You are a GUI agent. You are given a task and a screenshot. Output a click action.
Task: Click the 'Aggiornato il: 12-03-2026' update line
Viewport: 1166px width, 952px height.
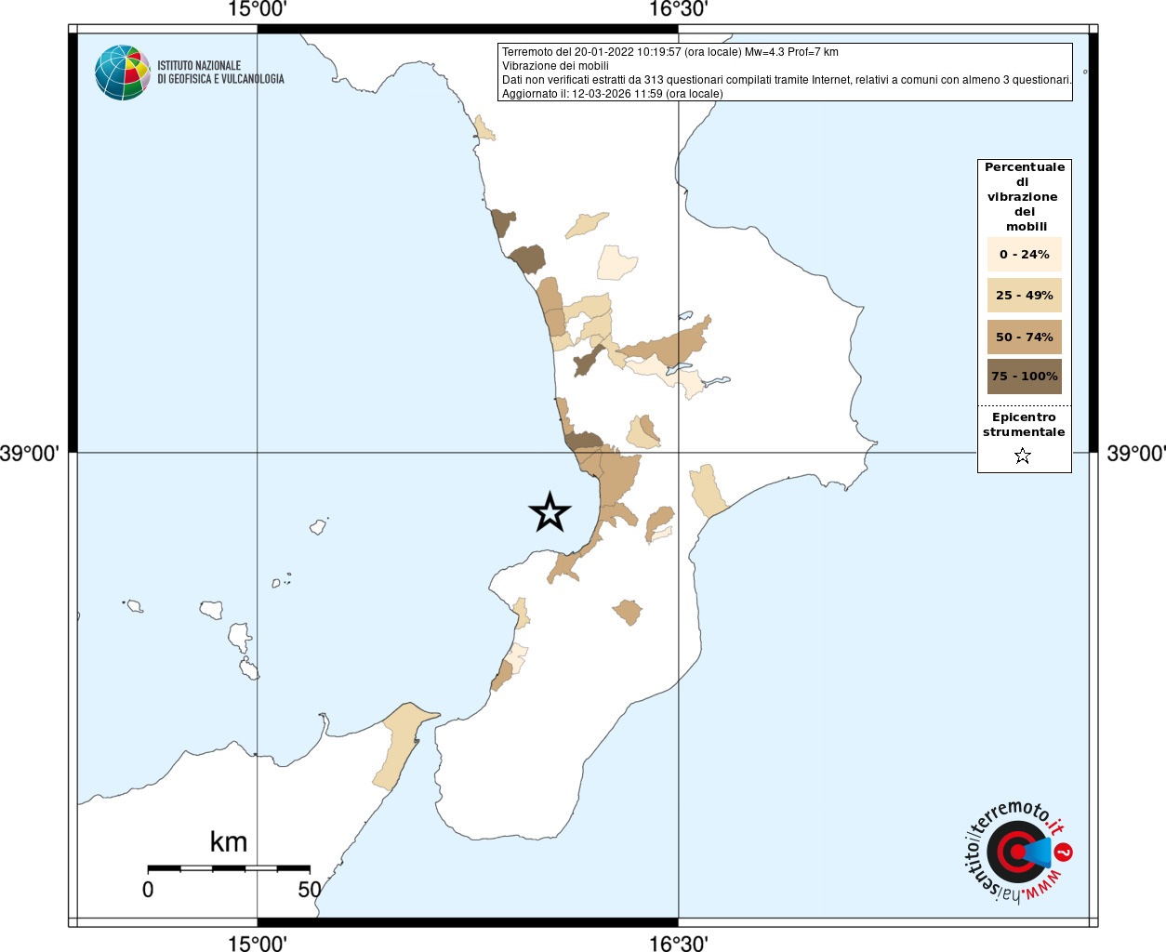pos(612,94)
